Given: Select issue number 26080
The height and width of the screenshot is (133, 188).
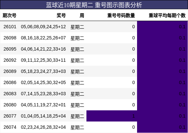Looking at the screenshot, I should tap(10, 105).
